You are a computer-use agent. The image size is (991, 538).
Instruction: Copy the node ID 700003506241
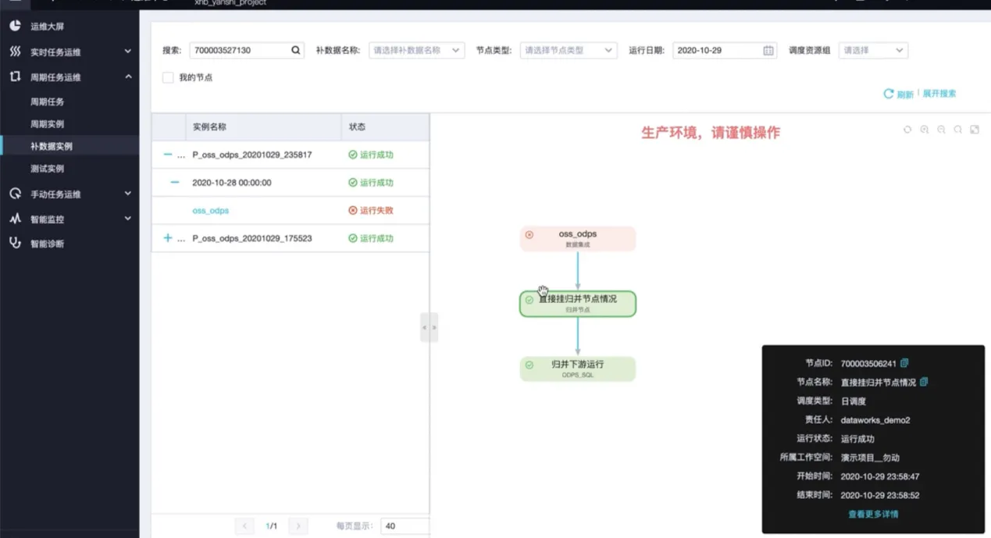click(x=904, y=363)
